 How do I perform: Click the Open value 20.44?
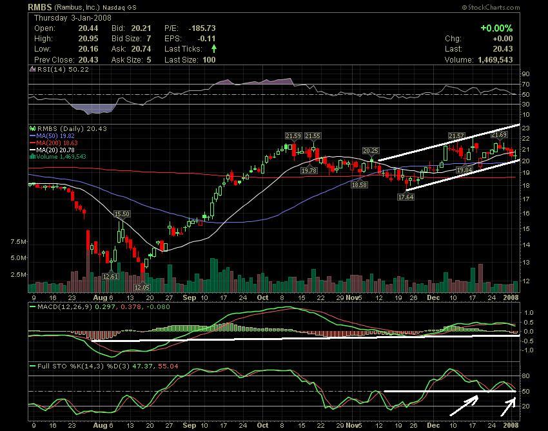tap(88, 28)
